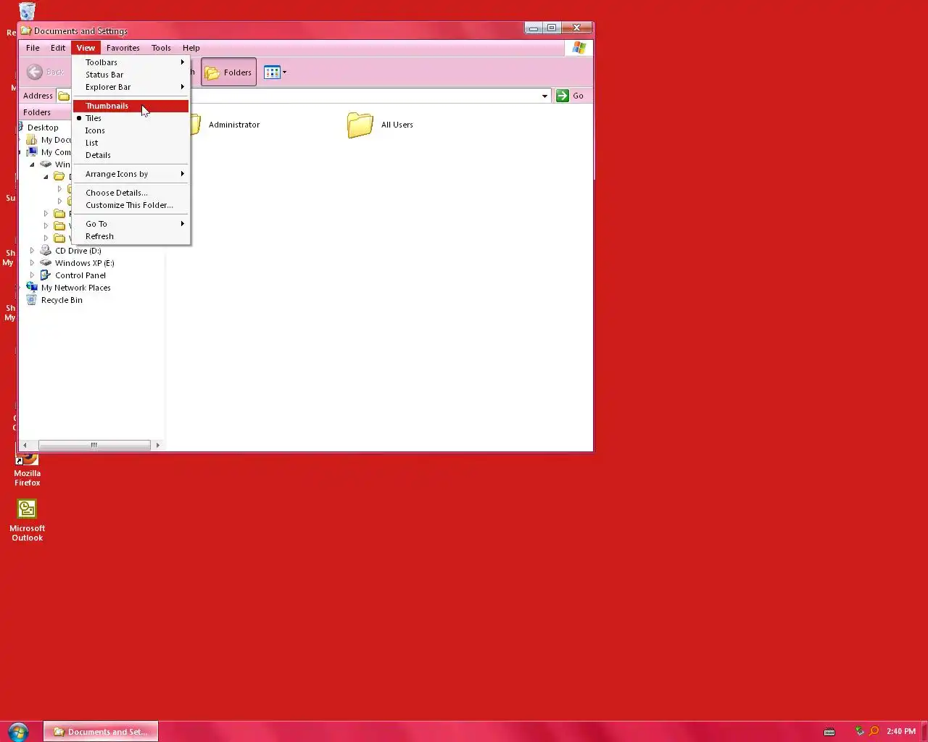Click the My Computer tree icon
928x742 pixels.
pos(32,152)
